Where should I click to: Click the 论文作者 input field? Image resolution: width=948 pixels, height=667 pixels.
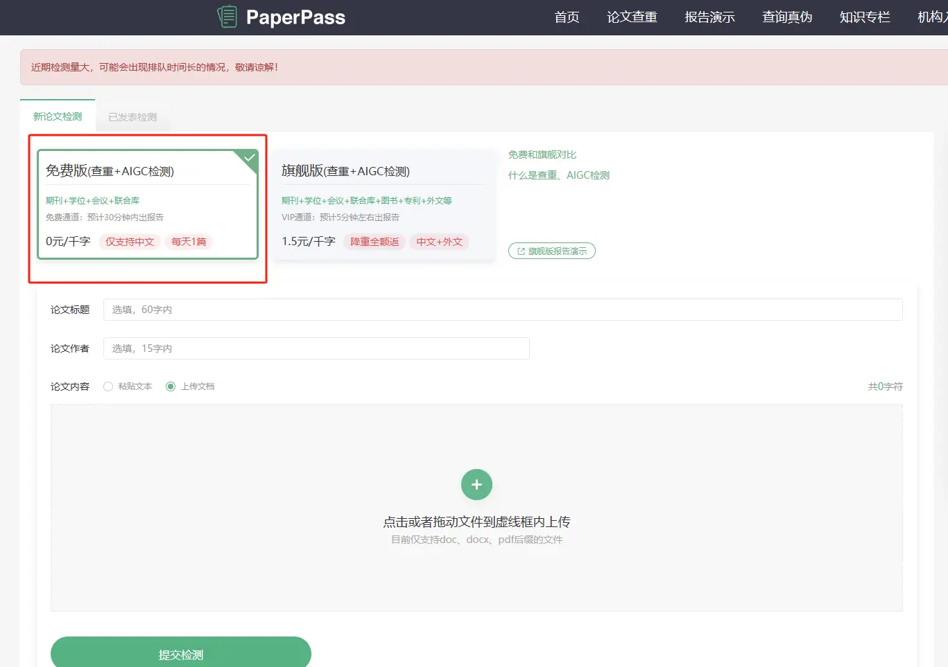pyautogui.click(x=316, y=348)
